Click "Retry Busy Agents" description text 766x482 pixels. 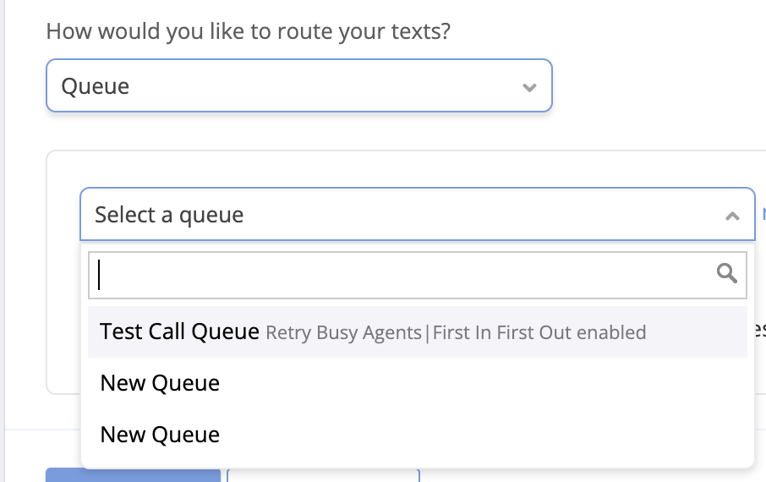(x=343, y=332)
